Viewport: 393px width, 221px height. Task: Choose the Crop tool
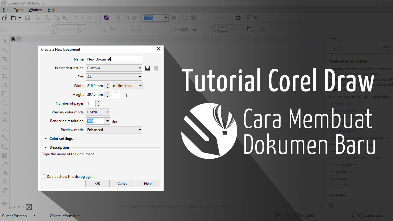[5, 58]
